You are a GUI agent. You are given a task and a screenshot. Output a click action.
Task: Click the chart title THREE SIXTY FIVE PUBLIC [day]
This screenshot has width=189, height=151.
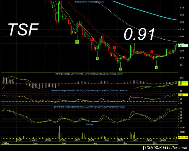[89, 2]
